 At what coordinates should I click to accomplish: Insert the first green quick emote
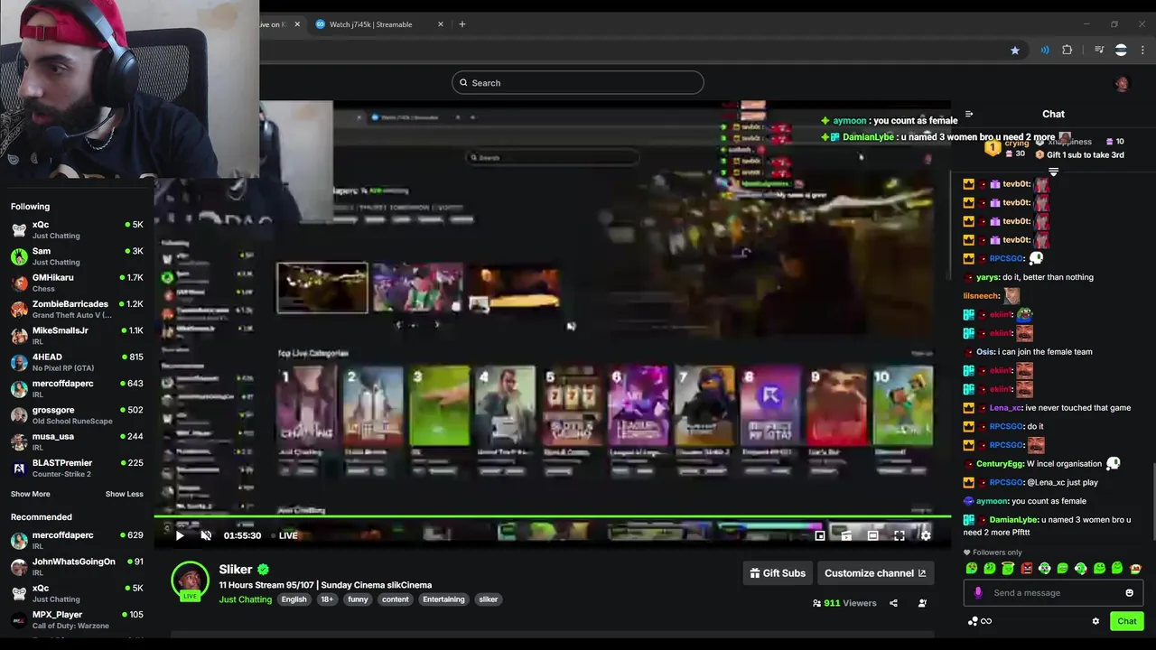click(972, 569)
